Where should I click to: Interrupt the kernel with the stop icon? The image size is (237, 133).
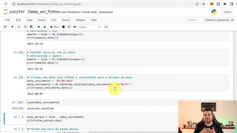pyautogui.click(x=63, y=27)
